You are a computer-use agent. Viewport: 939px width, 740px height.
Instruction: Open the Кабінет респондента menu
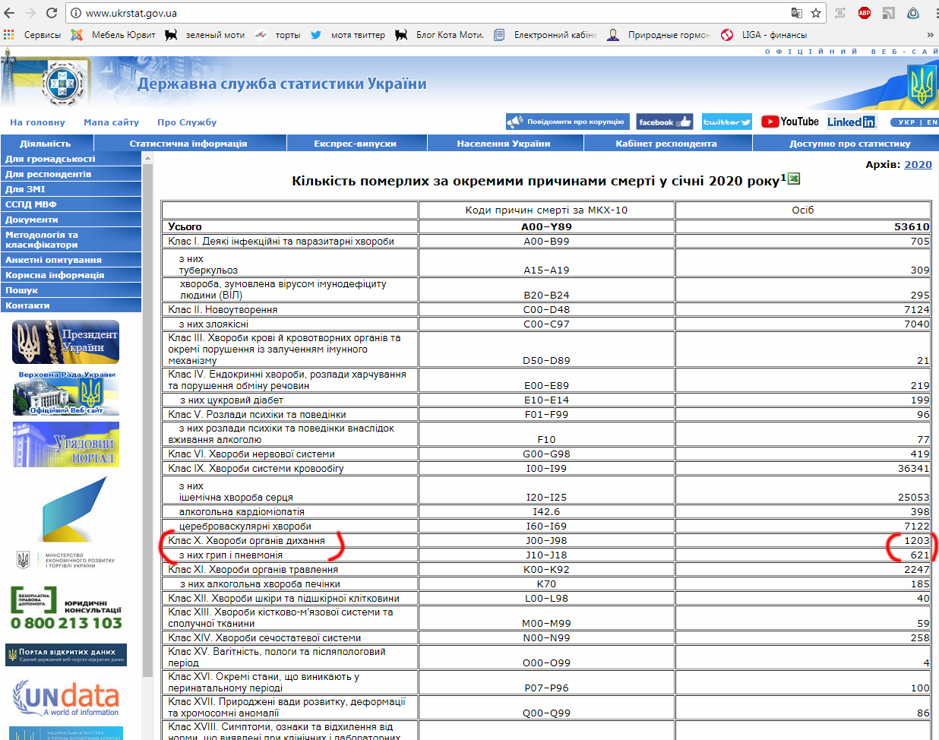click(667, 144)
